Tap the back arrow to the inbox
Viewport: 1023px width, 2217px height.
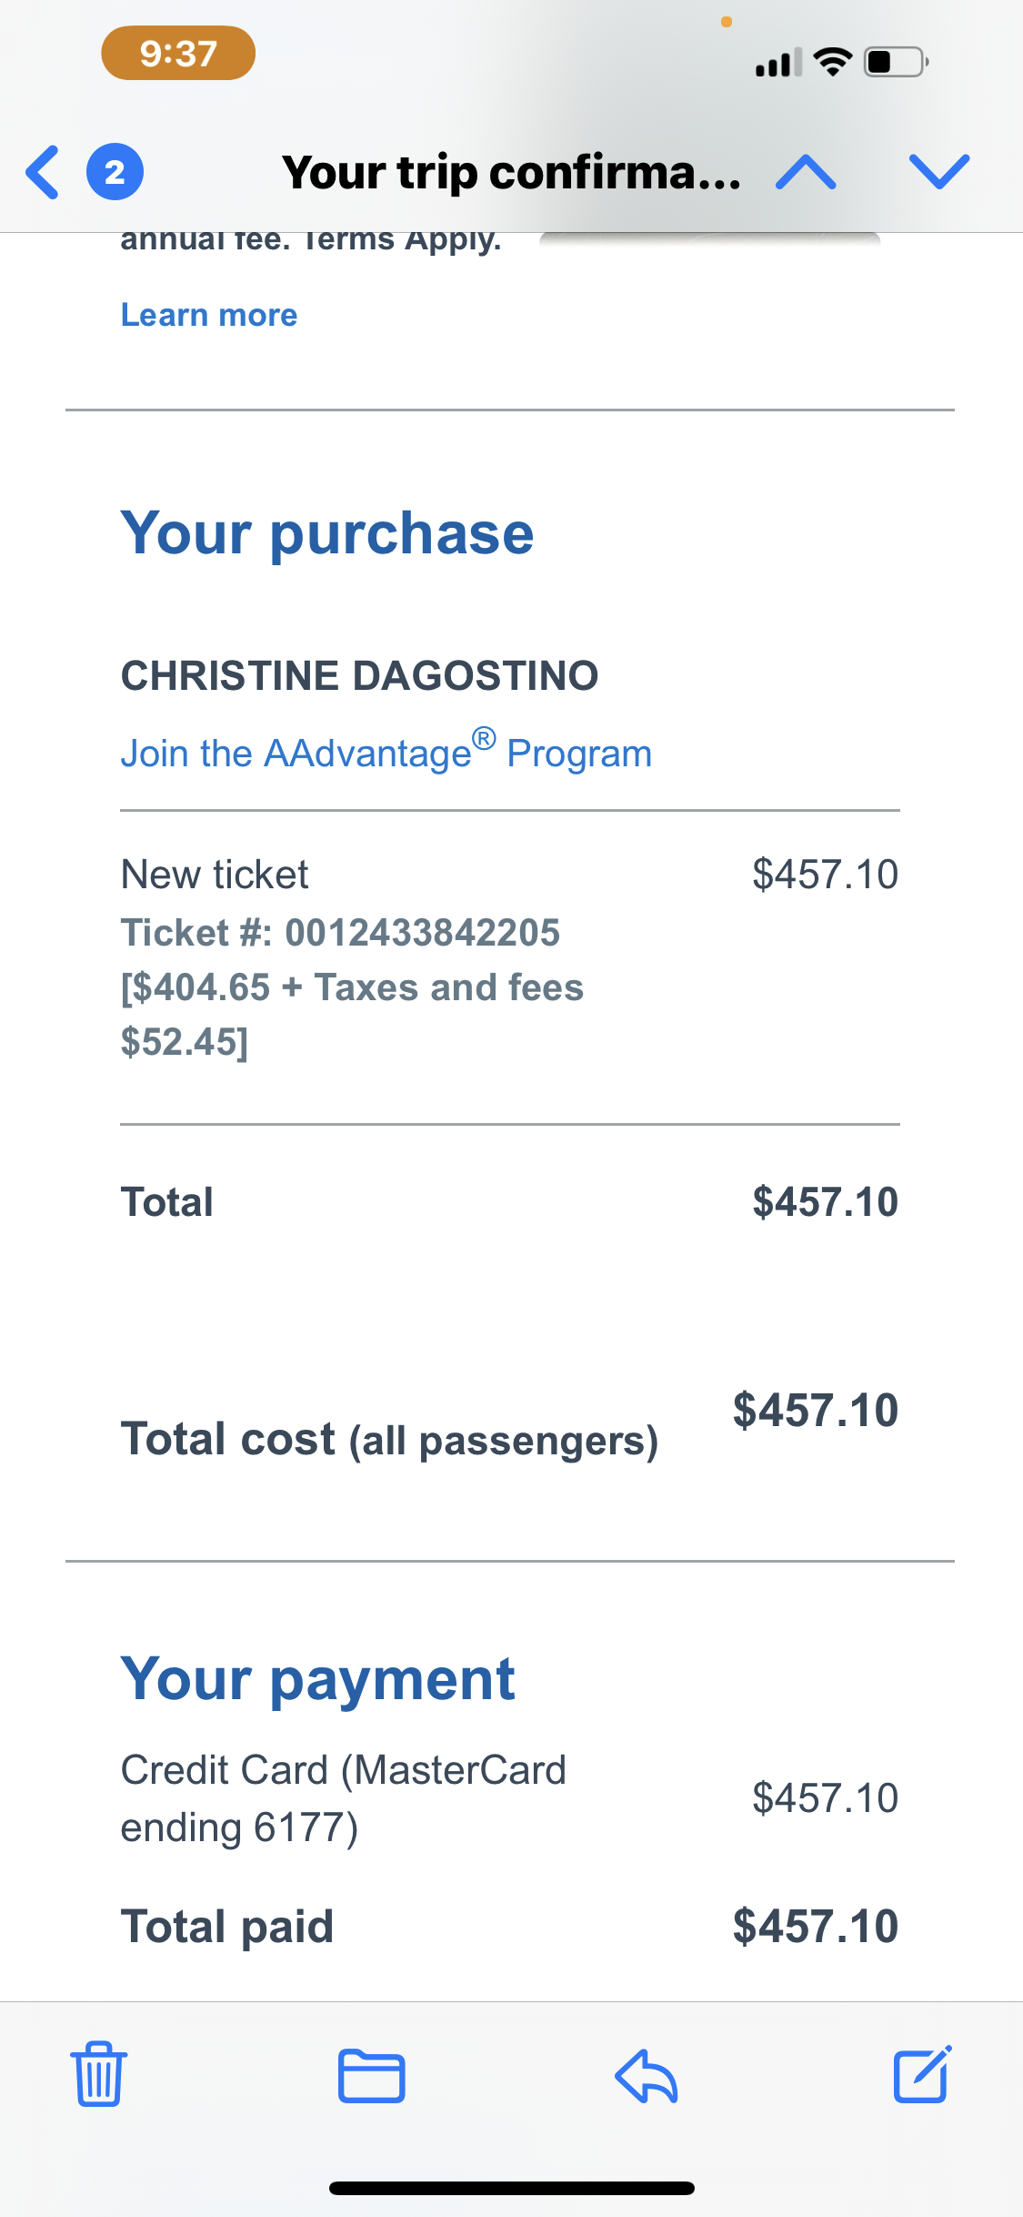pos(43,172)
